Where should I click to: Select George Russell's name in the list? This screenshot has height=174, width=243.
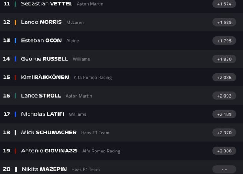coord(44,59)
